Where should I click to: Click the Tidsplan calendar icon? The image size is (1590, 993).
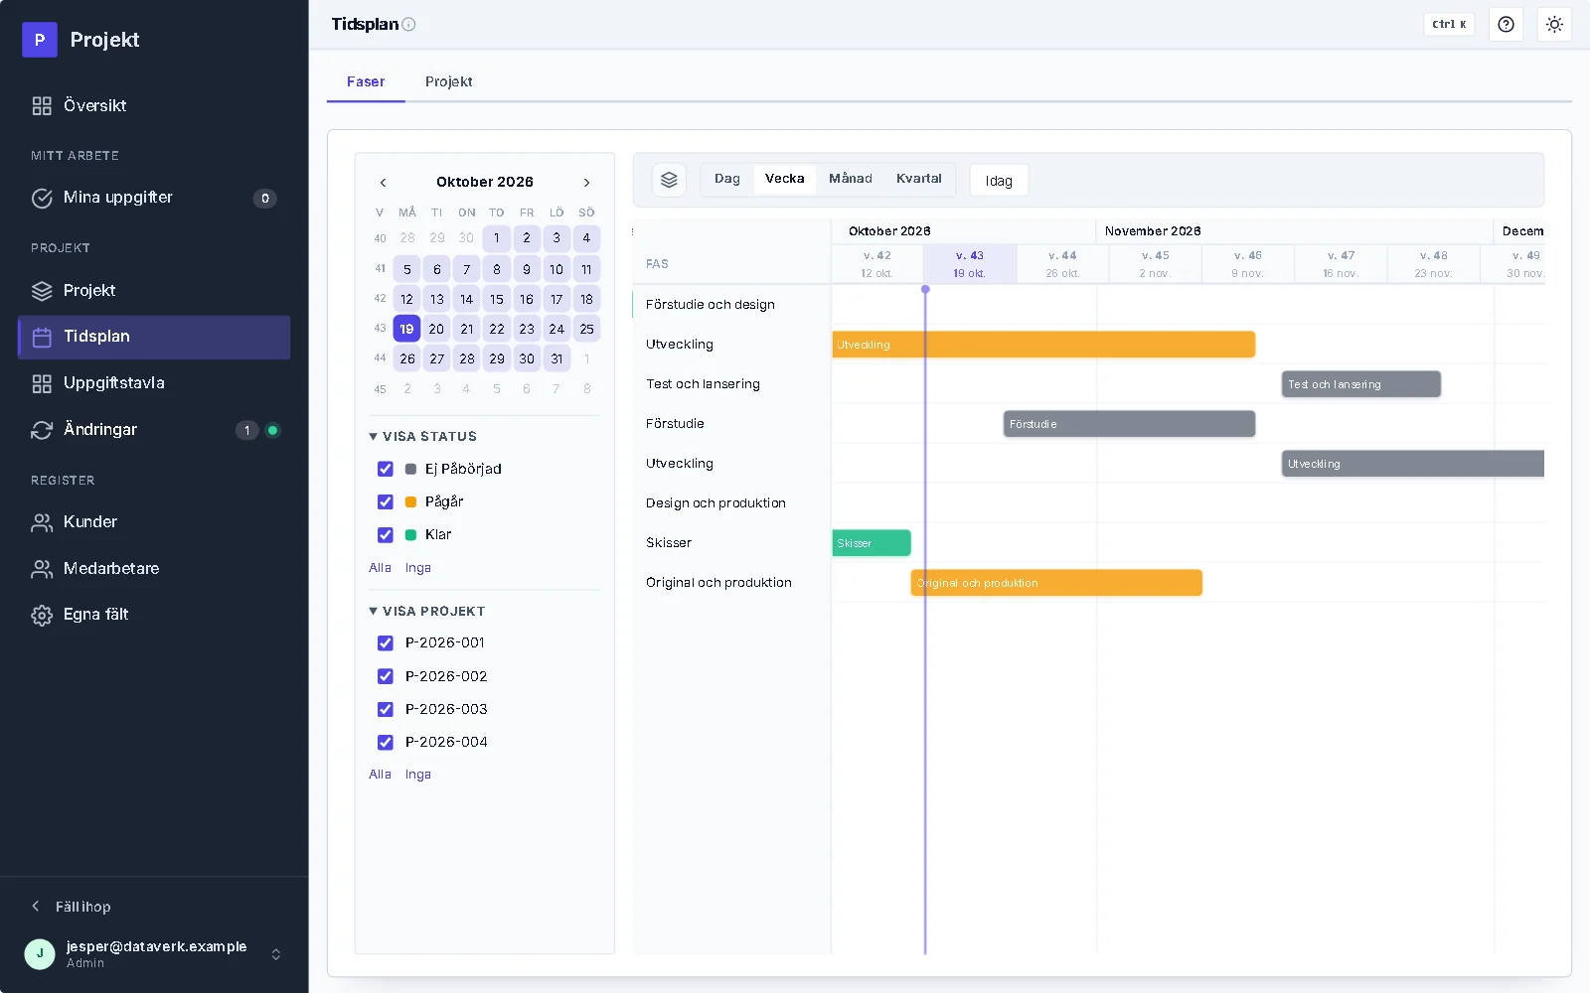pyautogui.click(x=42, y=338)
